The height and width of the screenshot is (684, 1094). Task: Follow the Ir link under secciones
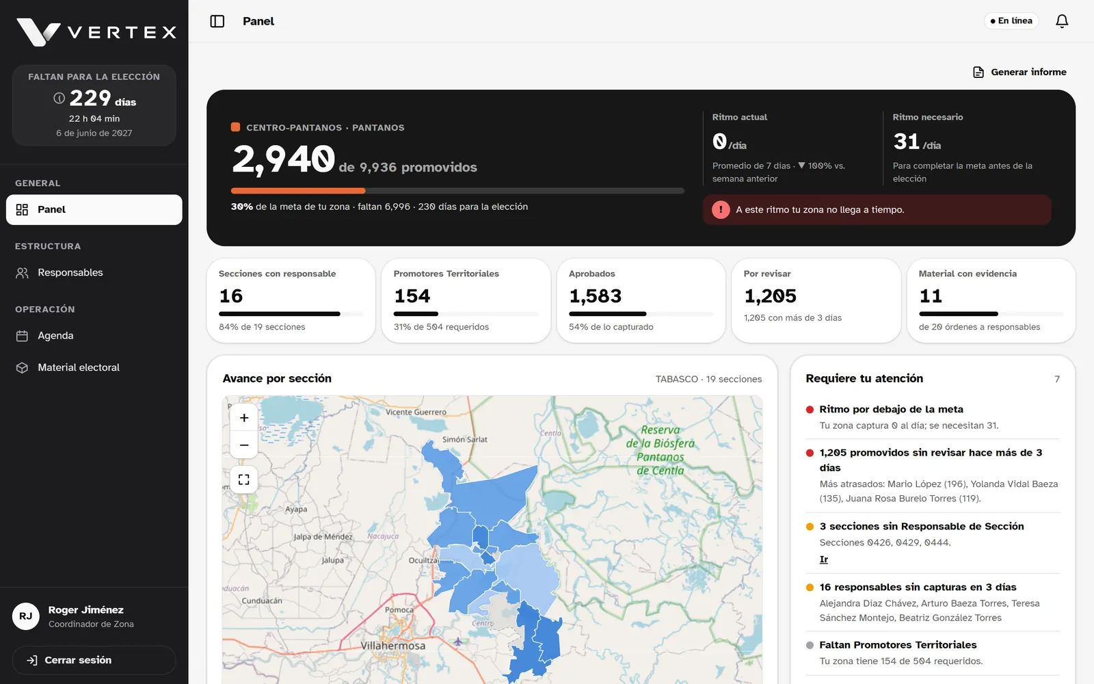click(824, 560)
